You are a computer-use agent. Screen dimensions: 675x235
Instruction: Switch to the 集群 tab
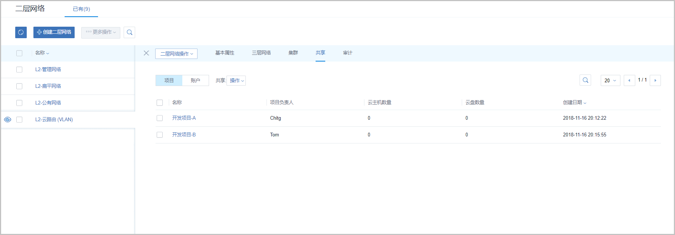tap(293, 53)
